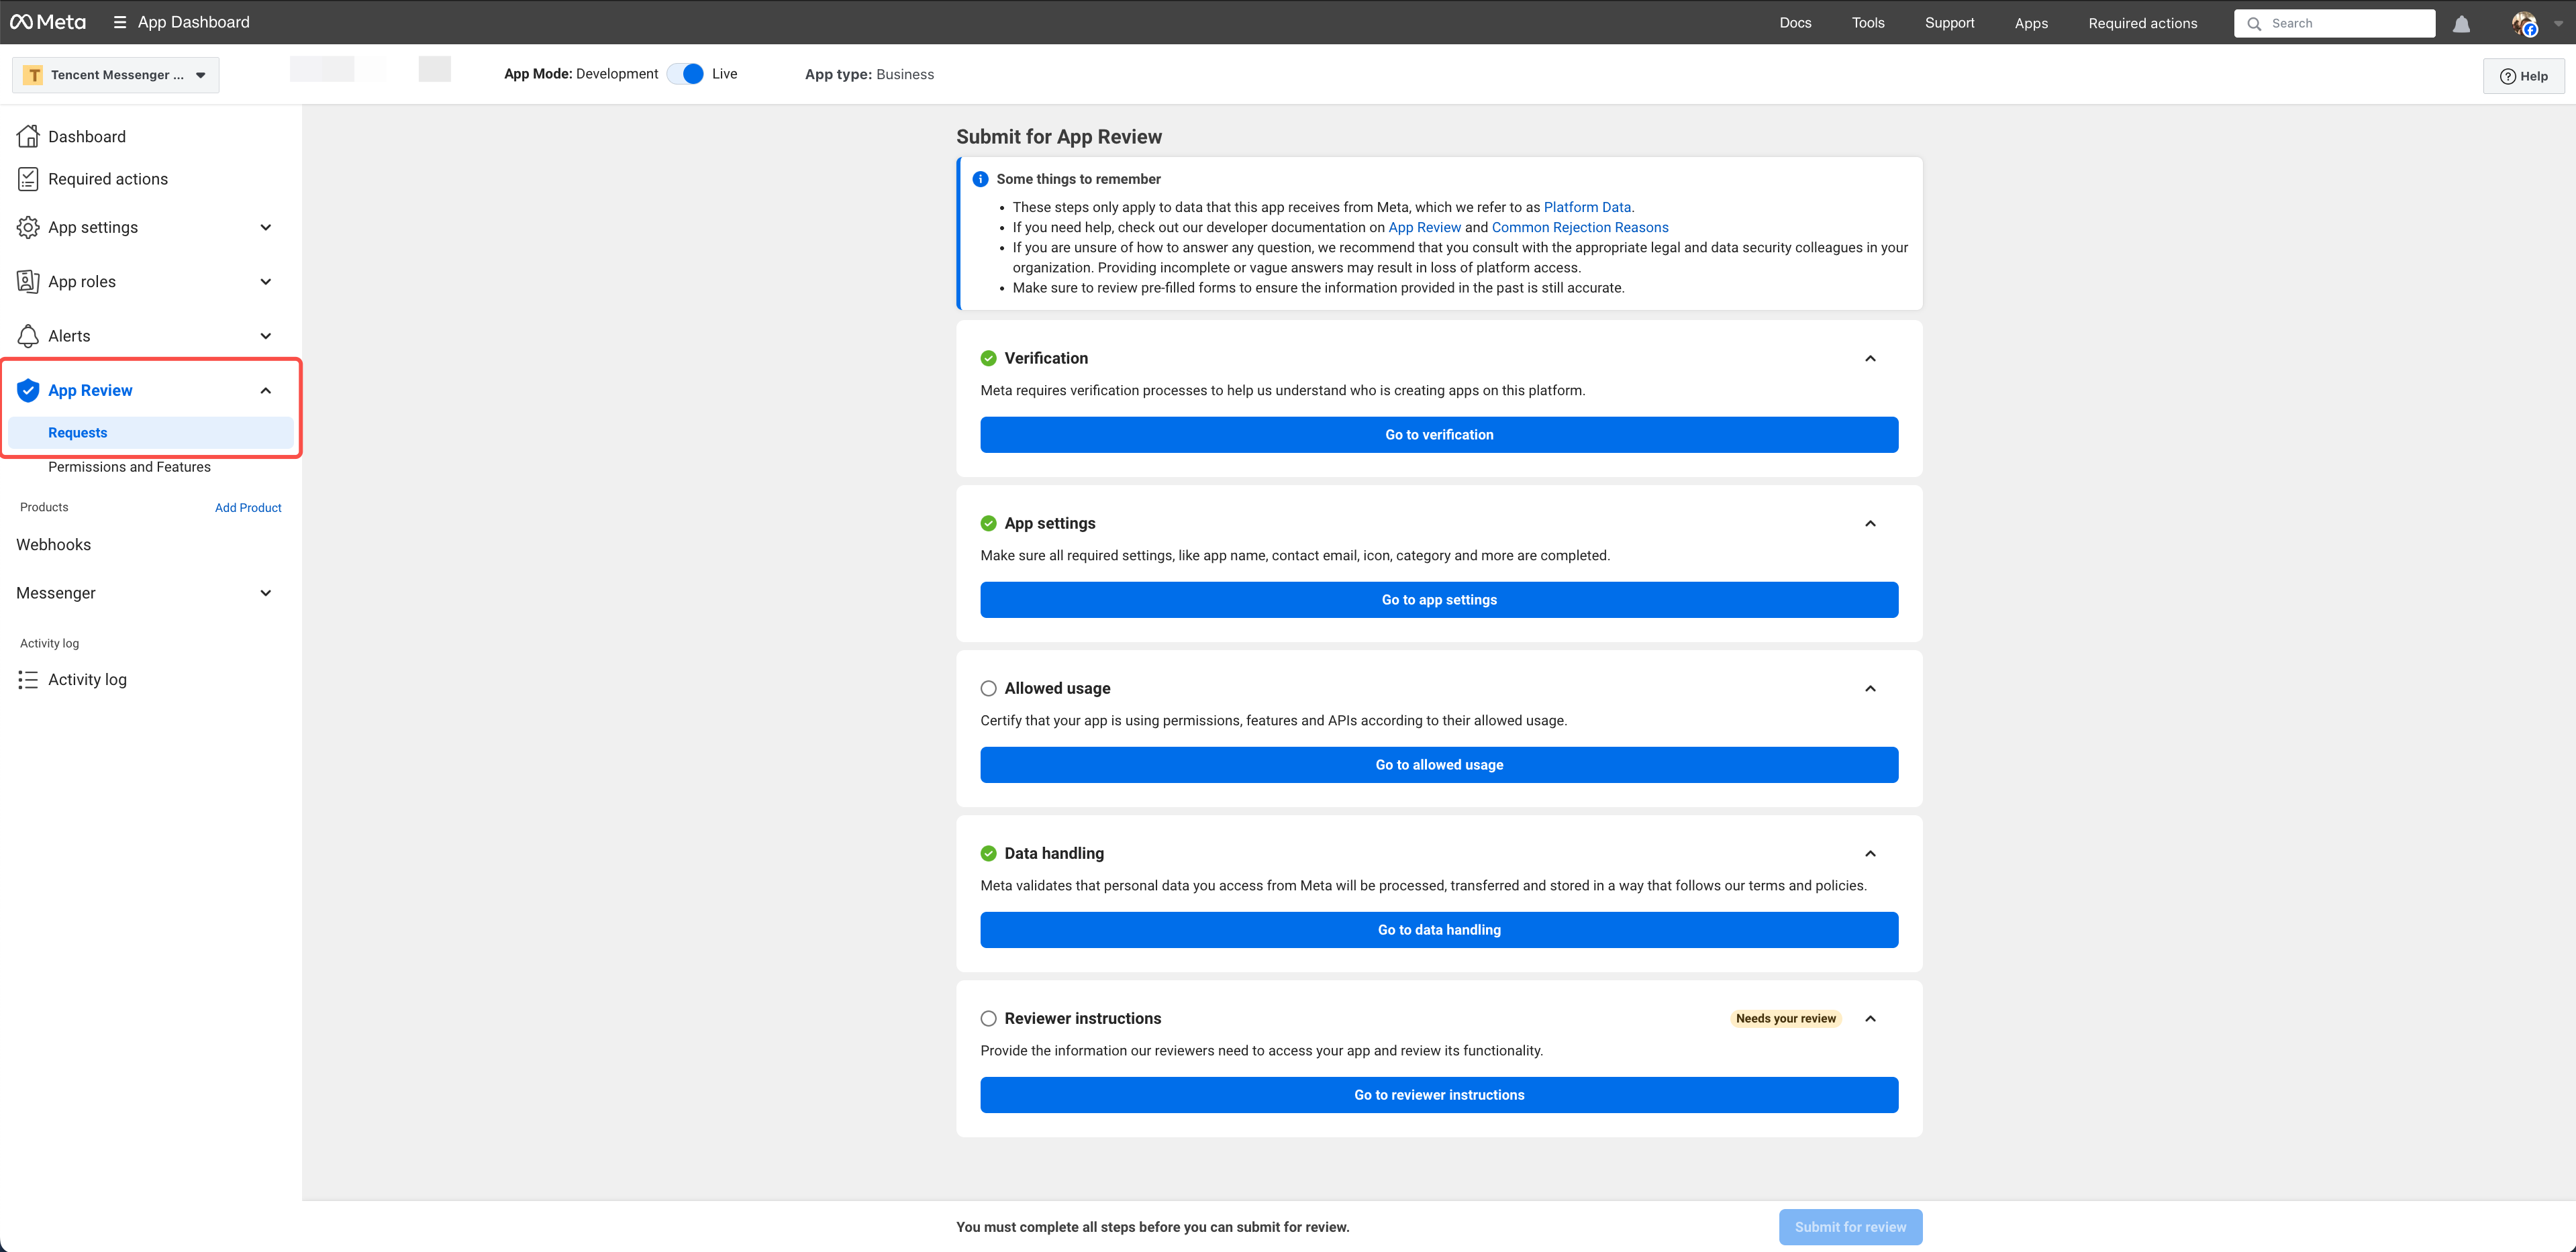The width and height of the screenshot is (2576, 1252).
Task: Click the Activity log list icon
Action: coord(28,680)
